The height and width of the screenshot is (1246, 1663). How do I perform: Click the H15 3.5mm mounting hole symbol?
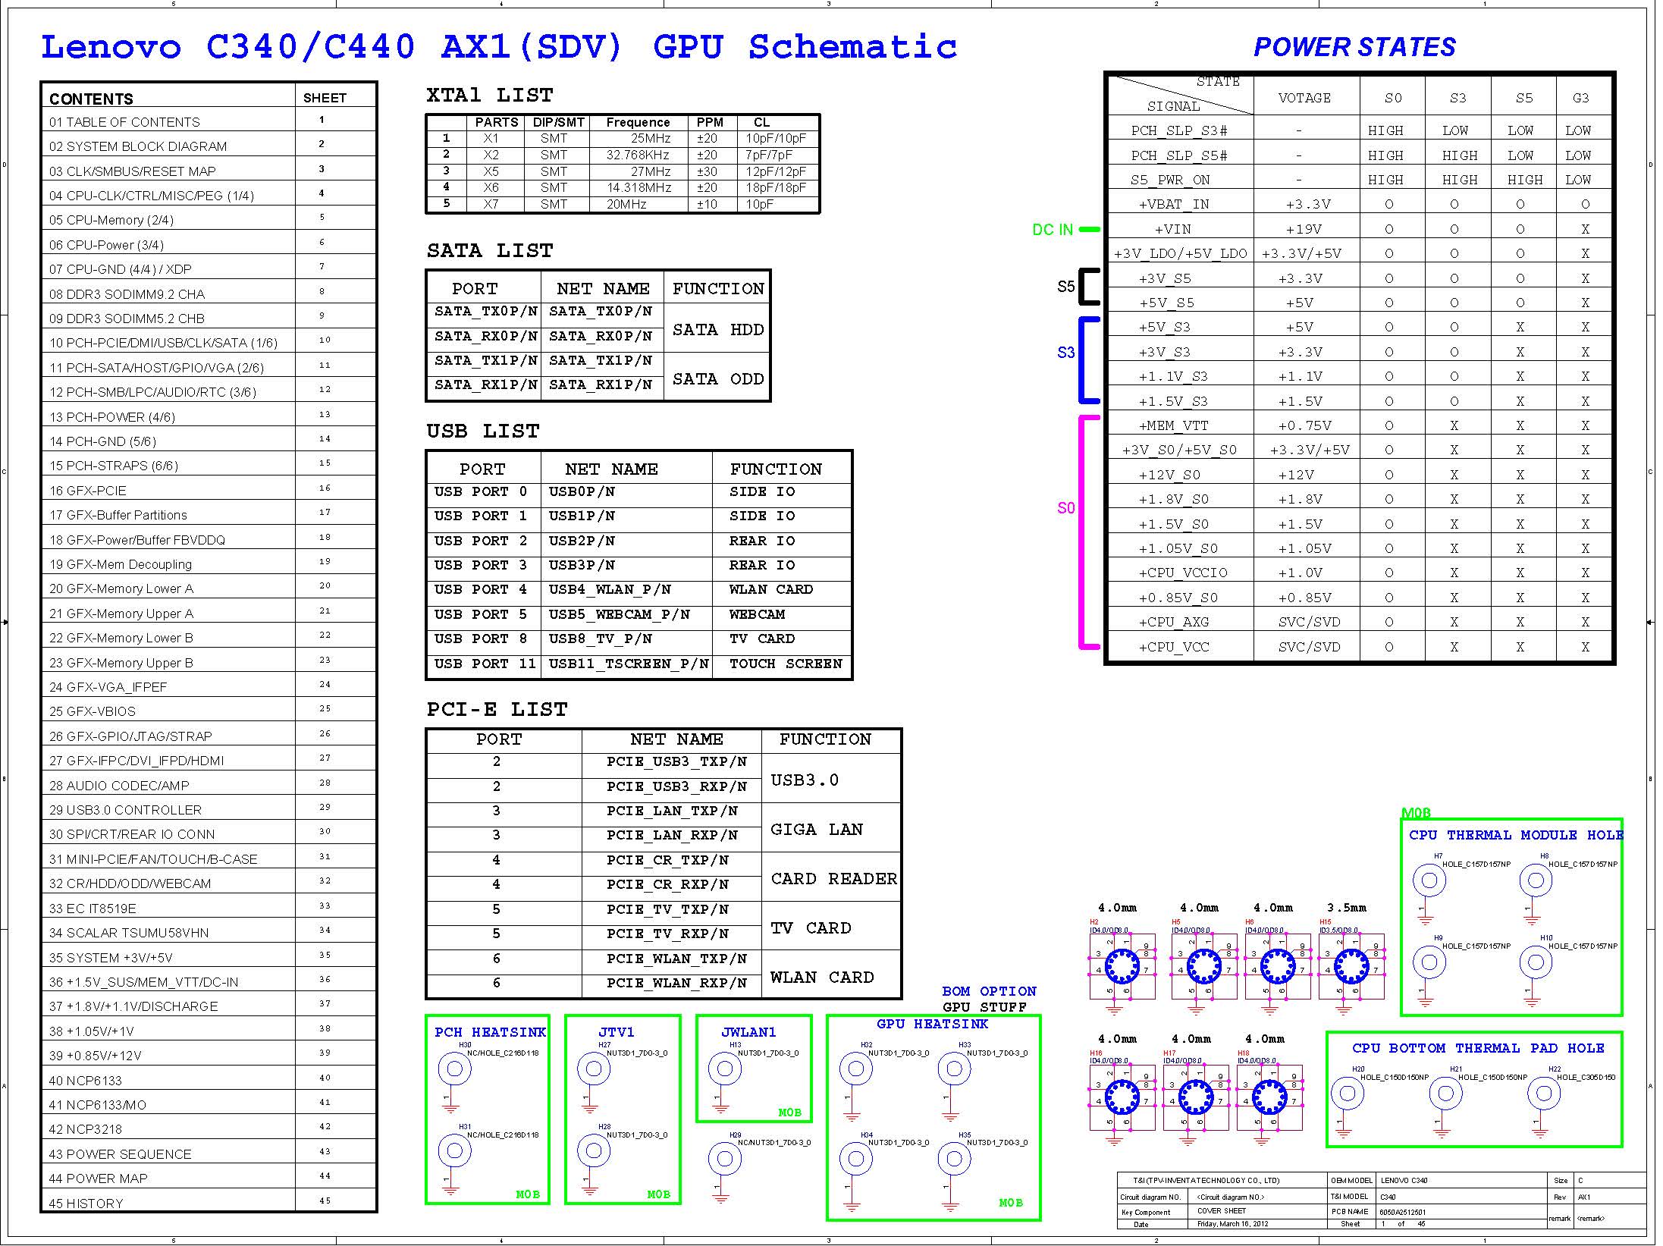click(x=1351, y=967)
